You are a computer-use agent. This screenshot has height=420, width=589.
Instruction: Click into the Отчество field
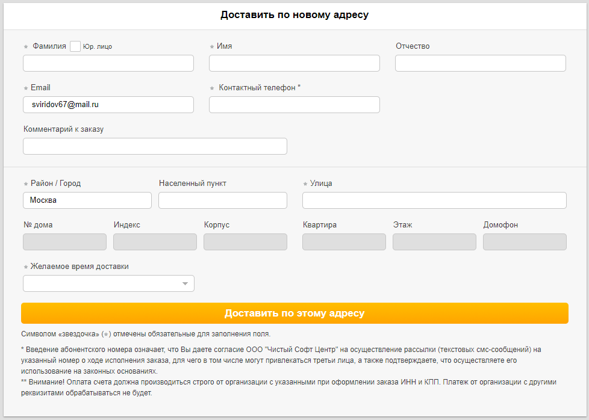click(481, 63)
